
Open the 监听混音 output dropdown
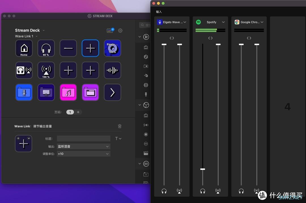pos(84,146)
